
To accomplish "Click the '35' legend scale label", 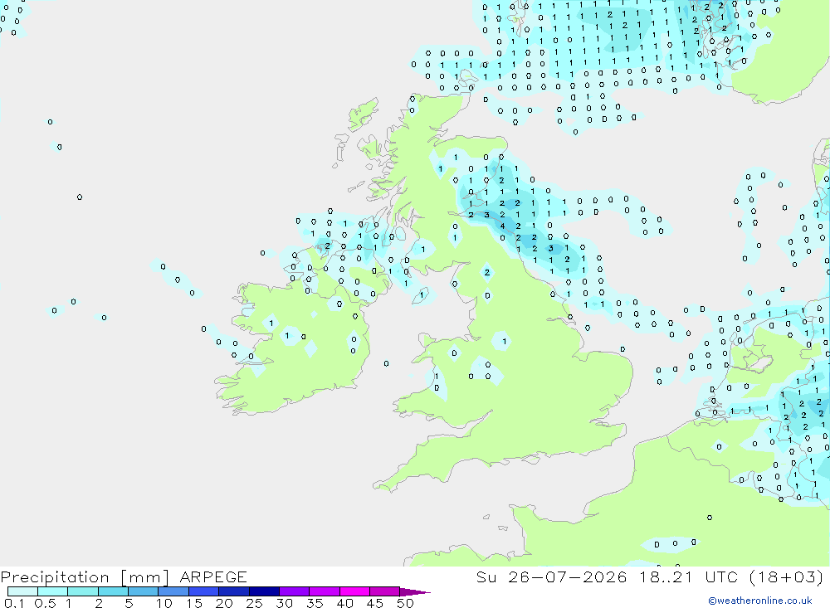I will coord(315,603).
